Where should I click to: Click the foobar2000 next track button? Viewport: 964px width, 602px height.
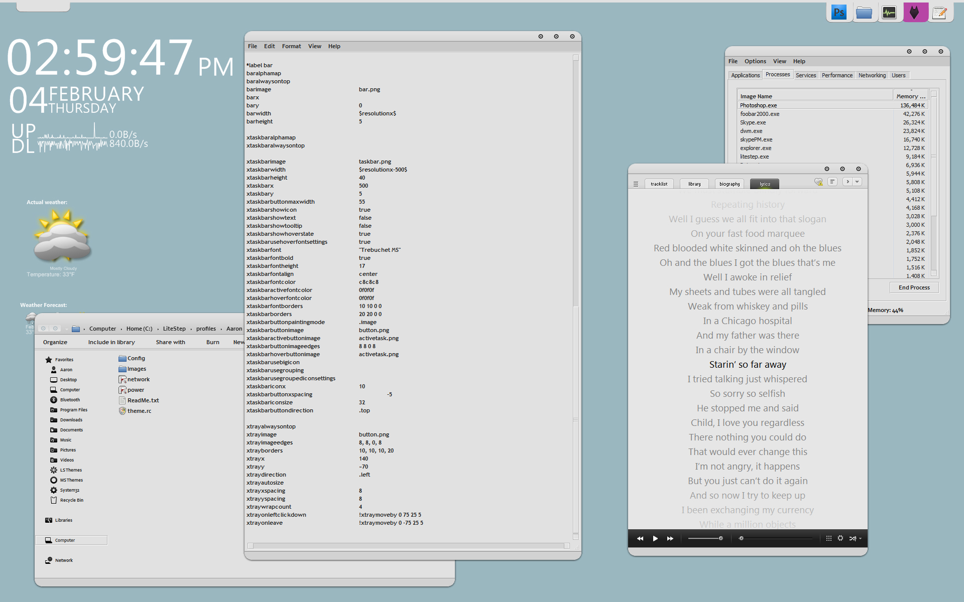click(669, 539)
